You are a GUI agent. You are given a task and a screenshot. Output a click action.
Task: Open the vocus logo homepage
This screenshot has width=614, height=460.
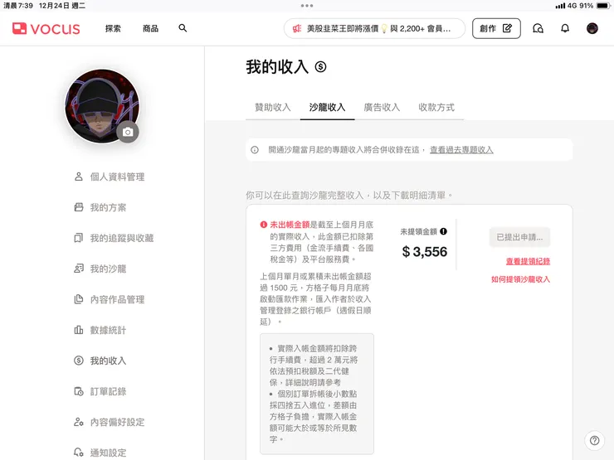(x=46, y=28)
